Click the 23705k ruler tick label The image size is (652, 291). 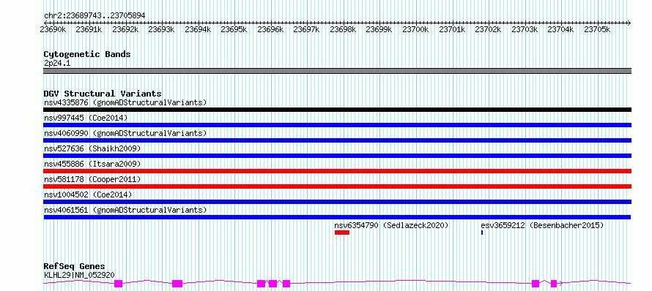click(597, 29)
